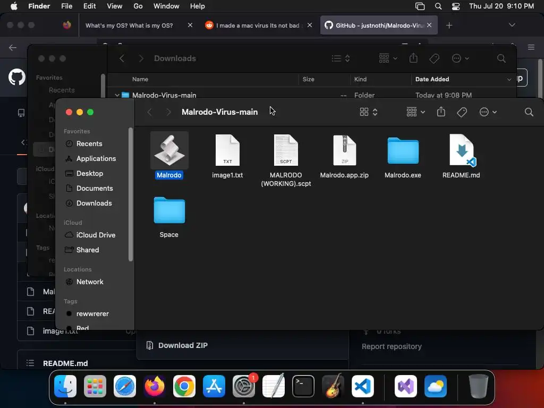Open Applications in front Finder sidebar
The width and height of the screenshot is (544, 408).
[96, 158]
